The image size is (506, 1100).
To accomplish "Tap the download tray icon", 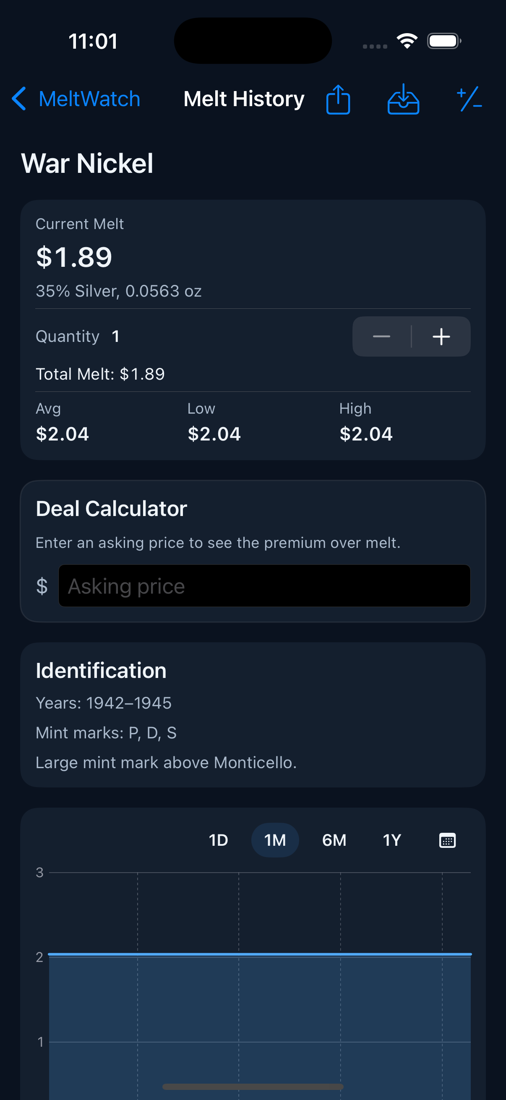I will click(x=403, y=99).
